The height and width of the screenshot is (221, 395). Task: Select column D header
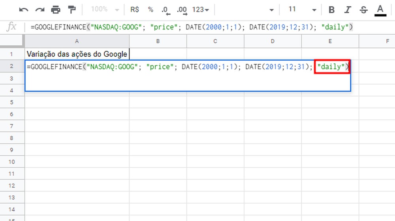point(273,41)
